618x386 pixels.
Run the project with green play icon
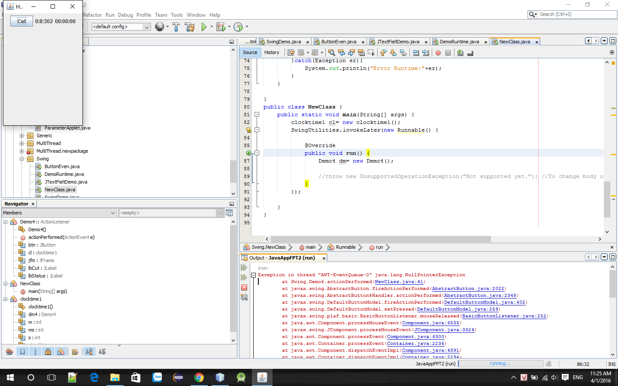coord(204,27)
